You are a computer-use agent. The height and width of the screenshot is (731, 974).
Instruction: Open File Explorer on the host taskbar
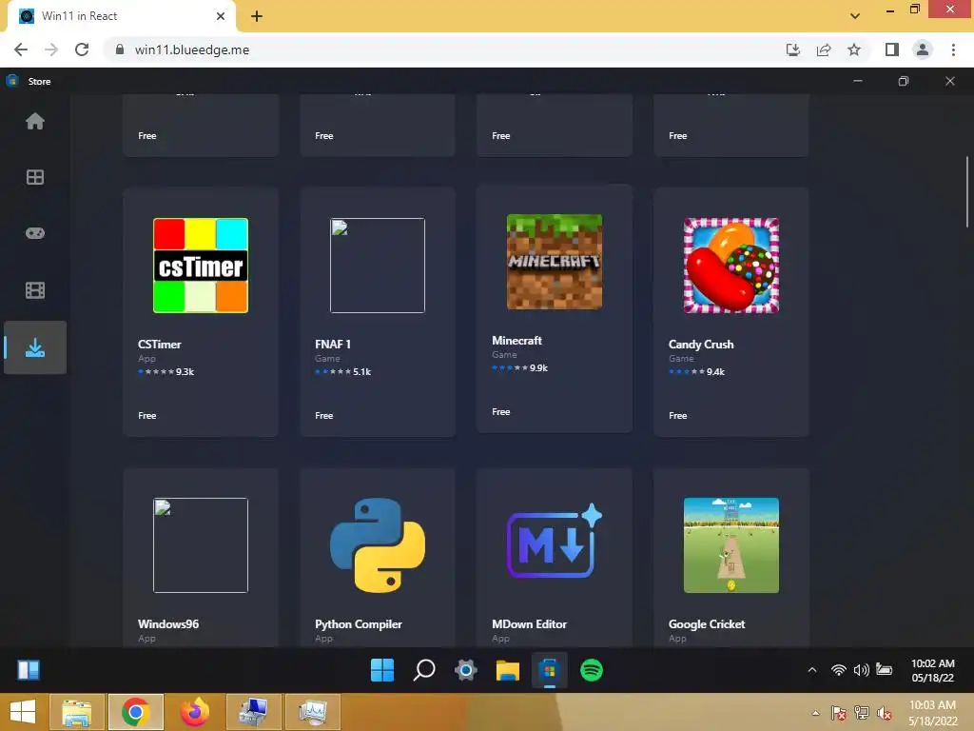coord(77,712)
